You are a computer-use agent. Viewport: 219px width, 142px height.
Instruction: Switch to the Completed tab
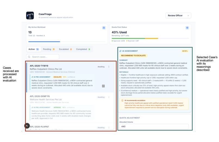pos(83,49)
